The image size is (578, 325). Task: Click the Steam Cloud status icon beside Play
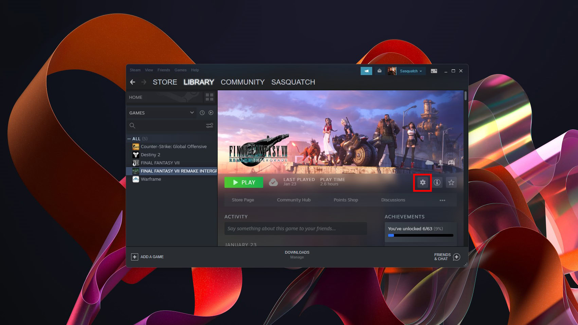click(x=273, y=182)
